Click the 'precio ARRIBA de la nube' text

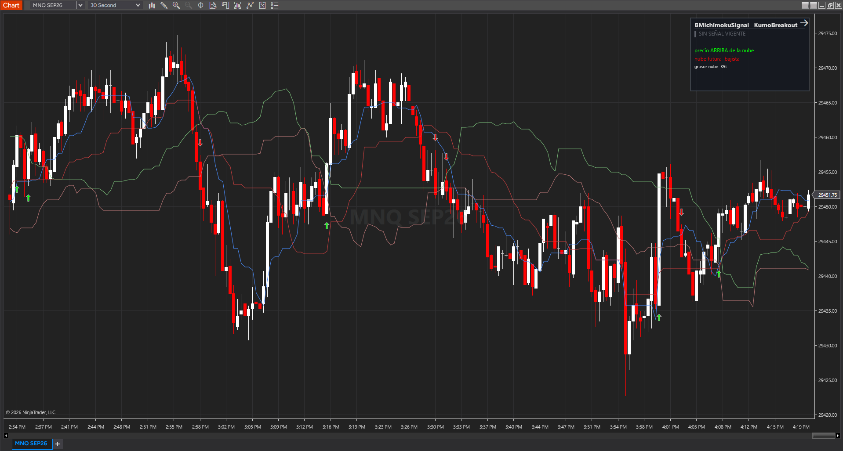click(x=724, y=51)
